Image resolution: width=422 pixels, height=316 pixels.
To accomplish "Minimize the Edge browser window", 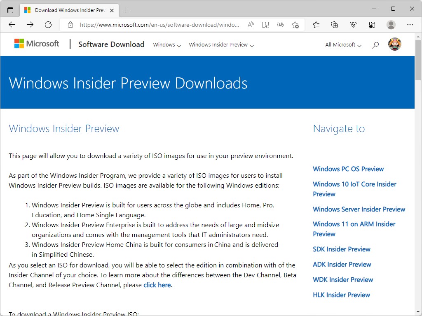I will pyautogui.click(x=374, y=9).
